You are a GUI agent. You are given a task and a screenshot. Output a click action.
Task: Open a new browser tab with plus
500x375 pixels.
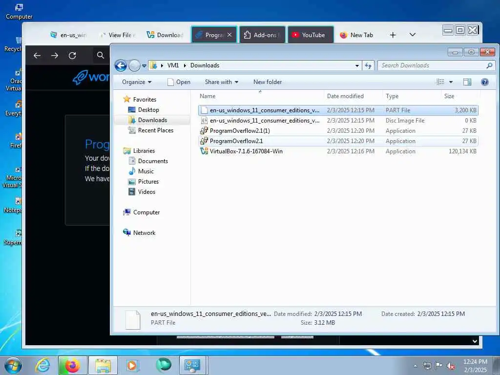(x=393, y=35)
